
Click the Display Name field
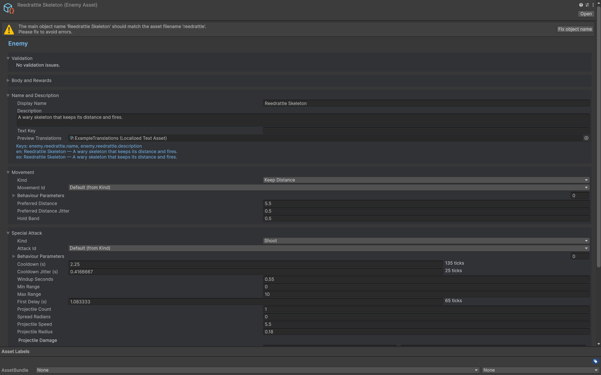tap(426, 103)
